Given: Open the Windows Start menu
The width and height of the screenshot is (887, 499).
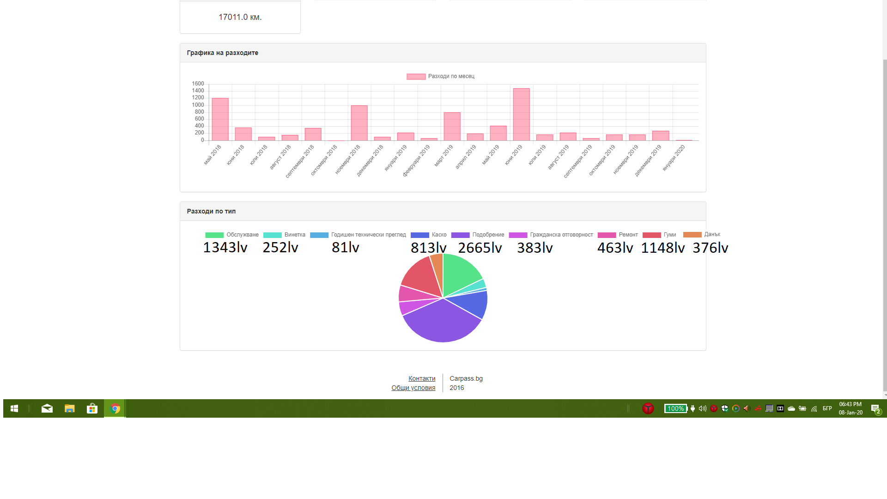Looking at the screenshot, I should click(x=14, y=408).
